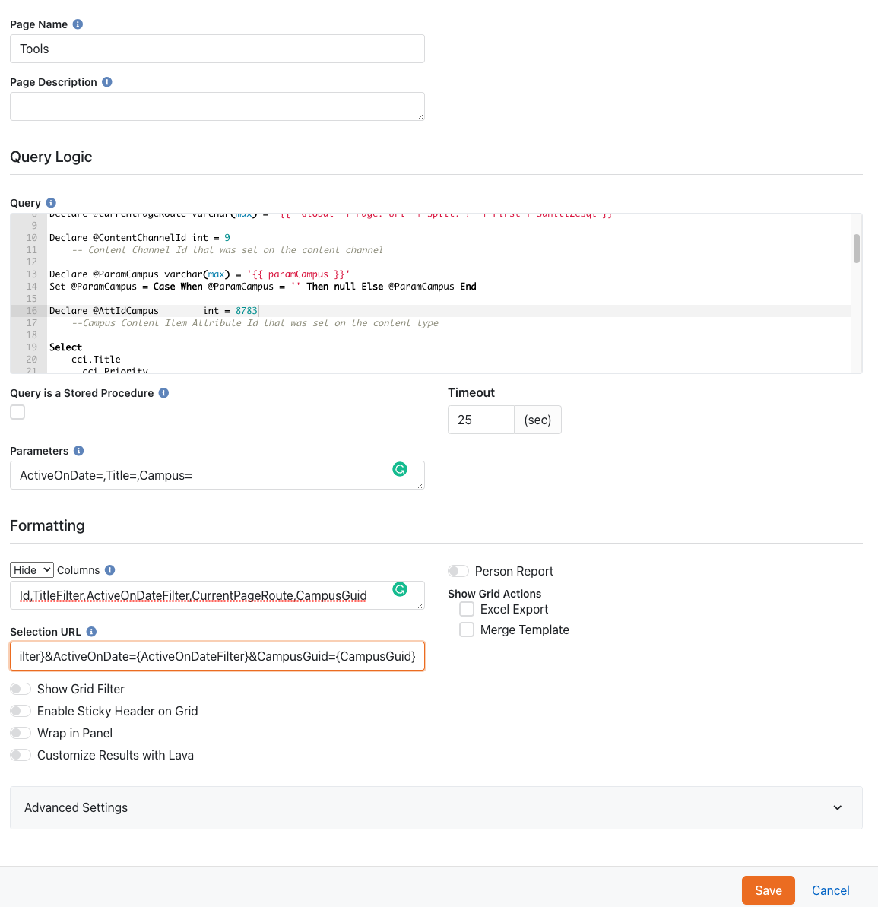Click the Campus Content Item Attribute comment
This screenshot has width=878, height=907.
pyautogui.click(x=255, y=323)
